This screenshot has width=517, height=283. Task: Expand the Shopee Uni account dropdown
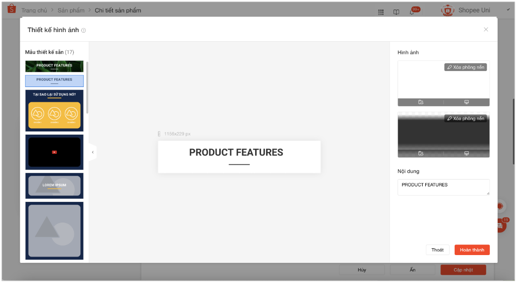click(x=508, y=10)
